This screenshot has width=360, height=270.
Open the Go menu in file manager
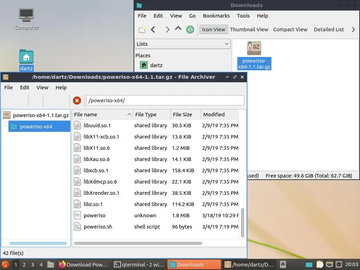(192, 16)
